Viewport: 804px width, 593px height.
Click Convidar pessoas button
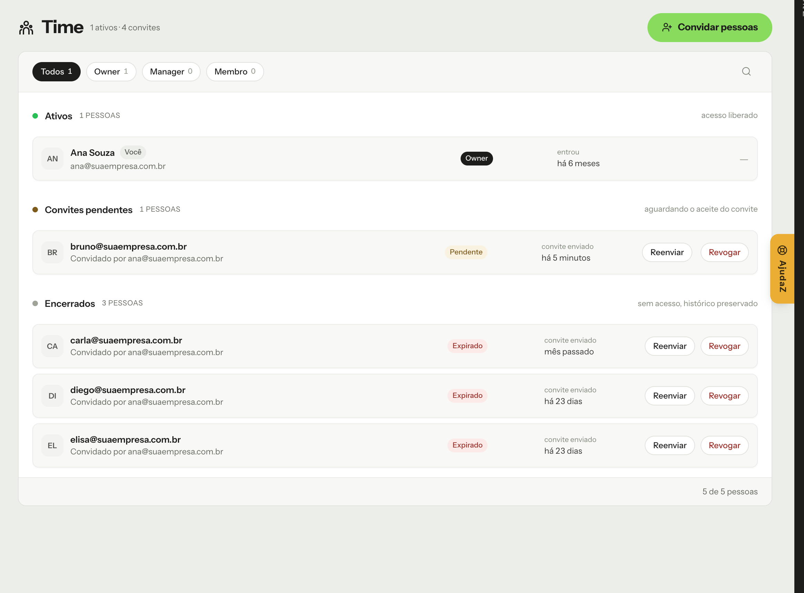click(x=710, y=28)
